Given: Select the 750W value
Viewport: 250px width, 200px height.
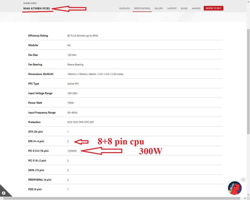Looking at the screenshot, I should [71, 103].
